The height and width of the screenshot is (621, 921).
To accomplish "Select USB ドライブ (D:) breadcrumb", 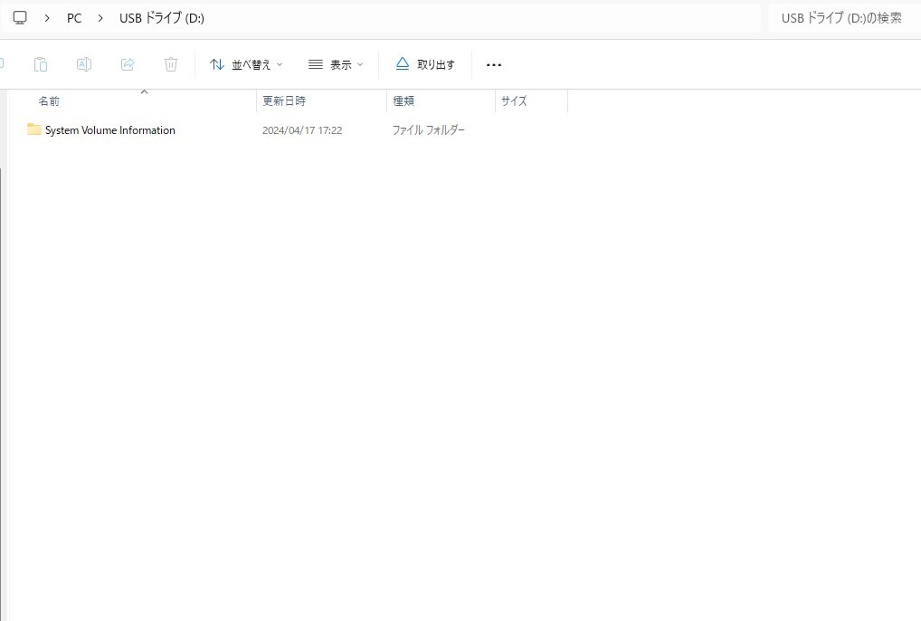I will pos(162,18).
